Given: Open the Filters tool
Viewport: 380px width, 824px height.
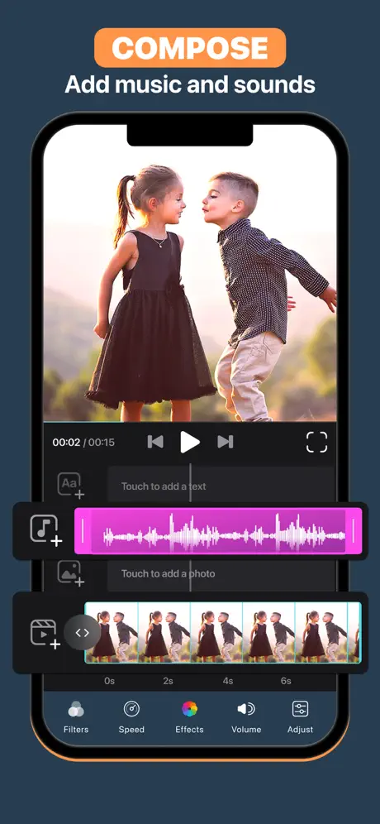Looking at the screenshot, I should (x=76, y=716).
